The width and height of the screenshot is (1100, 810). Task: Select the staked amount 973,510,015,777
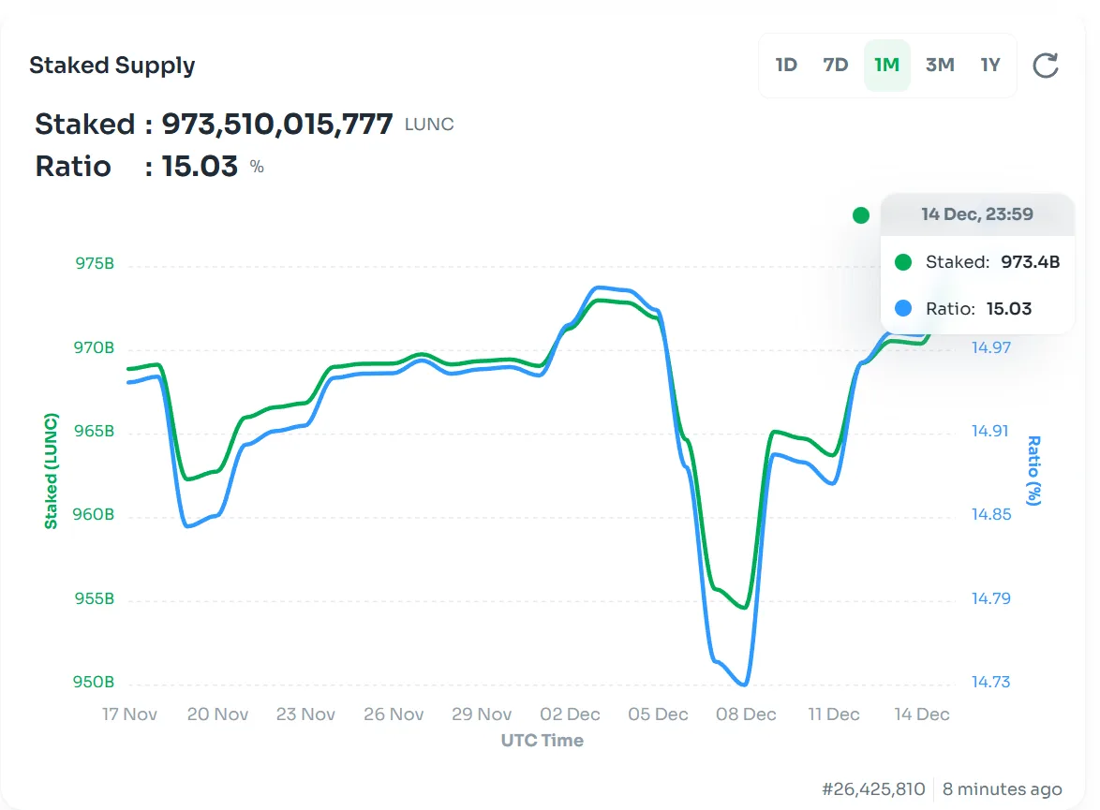coord(277,125)
